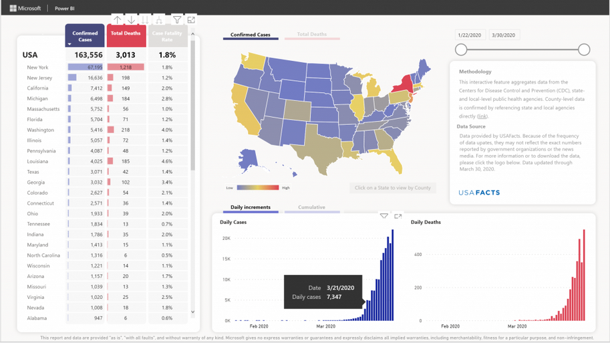Select the Cumulative tab
Viewport: 610px width, 343px height.
(x=311, y=207)
